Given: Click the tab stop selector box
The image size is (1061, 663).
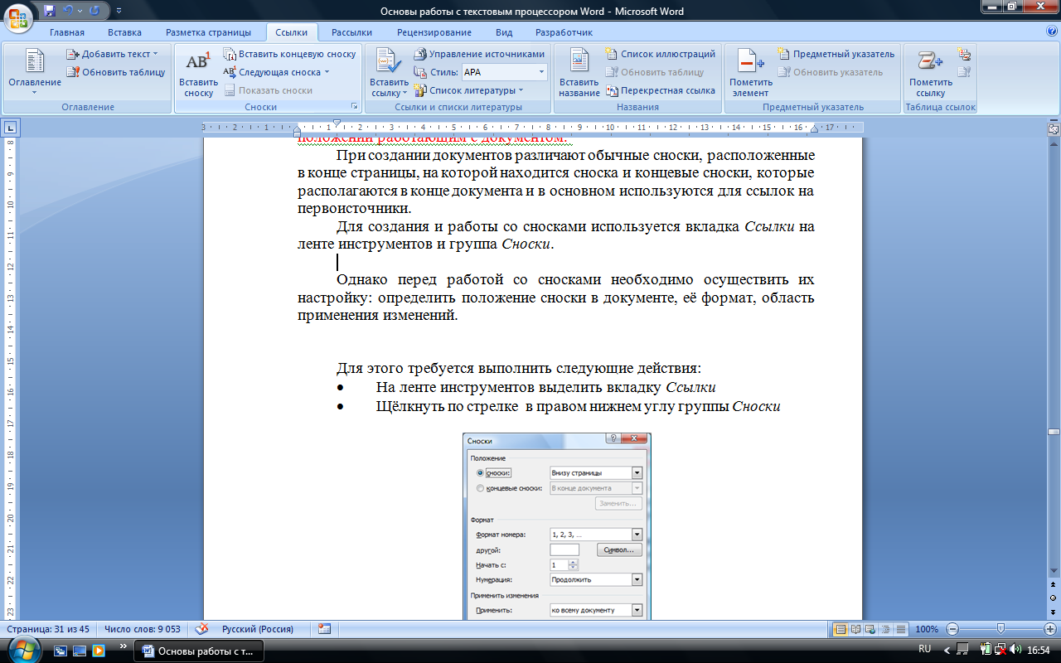Looking at the screenshot, I should coord(11,128).
